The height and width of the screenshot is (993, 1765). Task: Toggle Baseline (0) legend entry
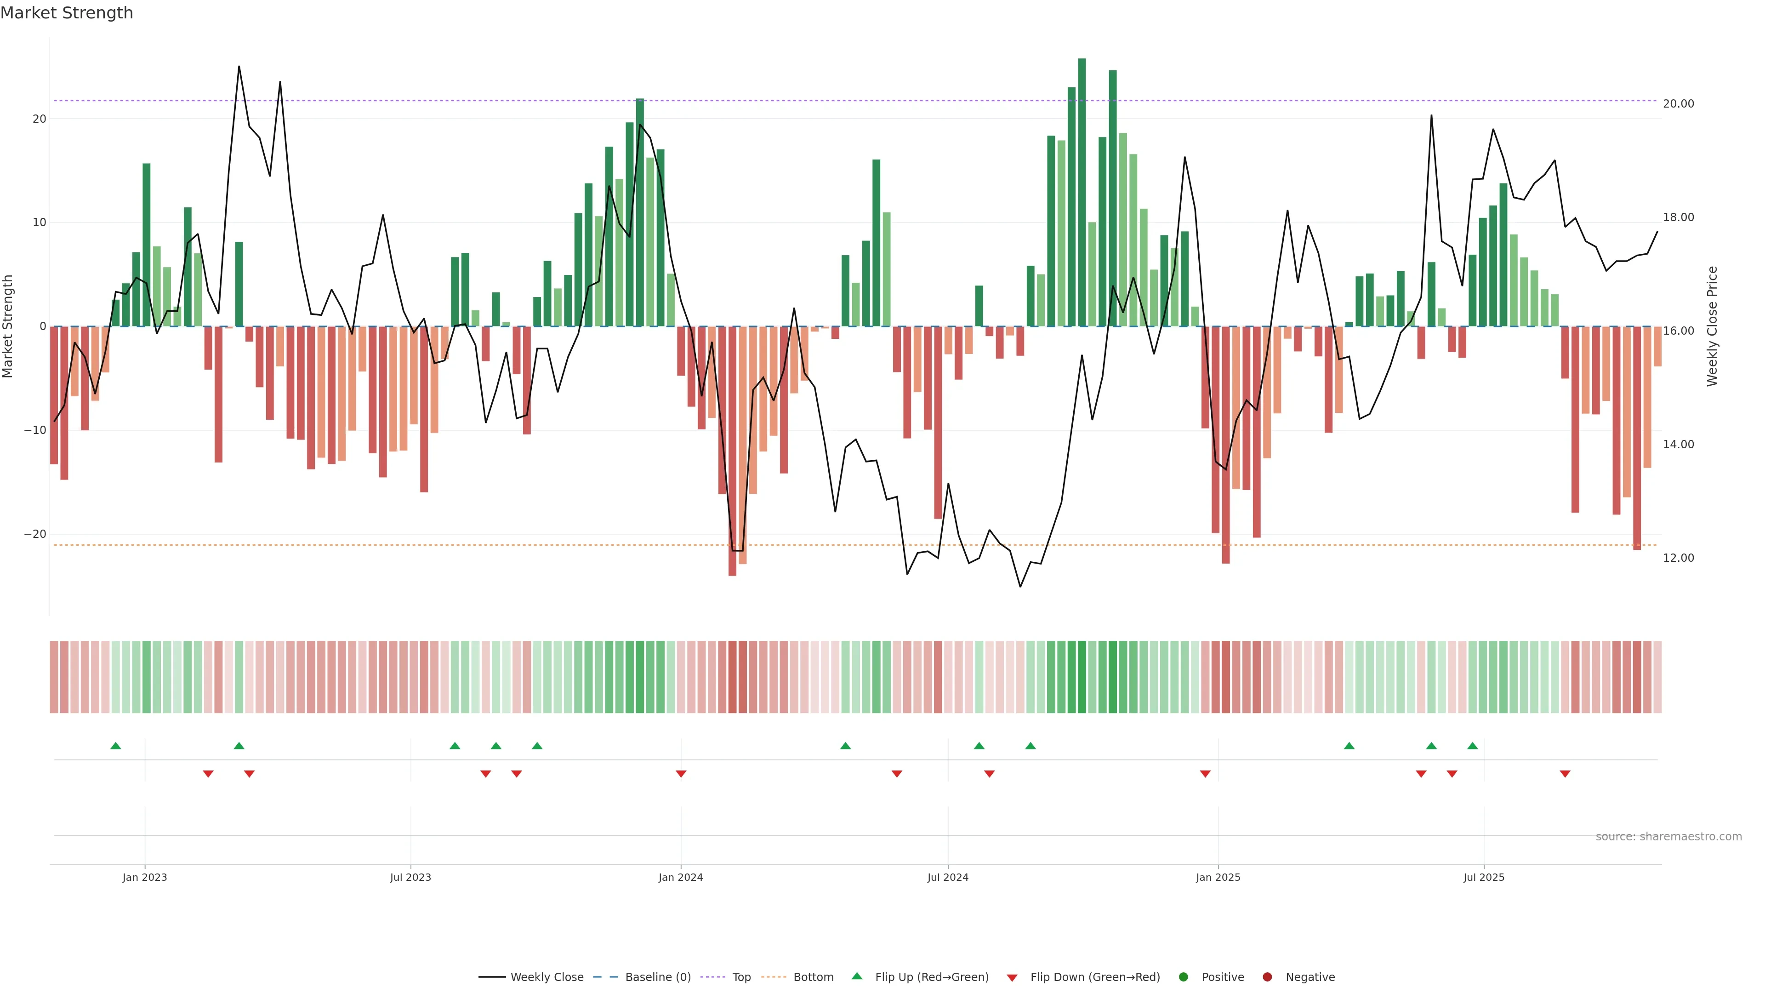coord(641,977)
